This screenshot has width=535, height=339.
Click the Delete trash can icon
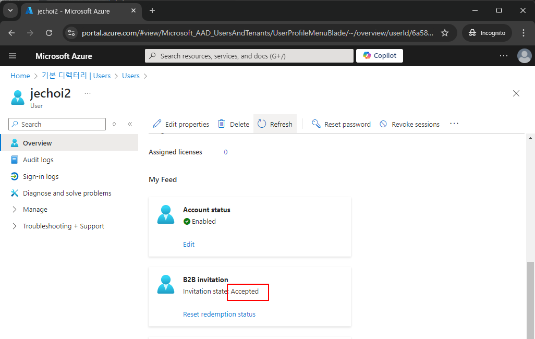click(222, 124)
